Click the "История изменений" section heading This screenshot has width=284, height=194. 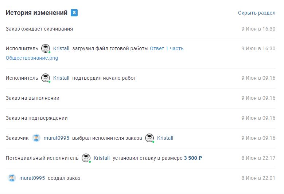tap(36, 13)
